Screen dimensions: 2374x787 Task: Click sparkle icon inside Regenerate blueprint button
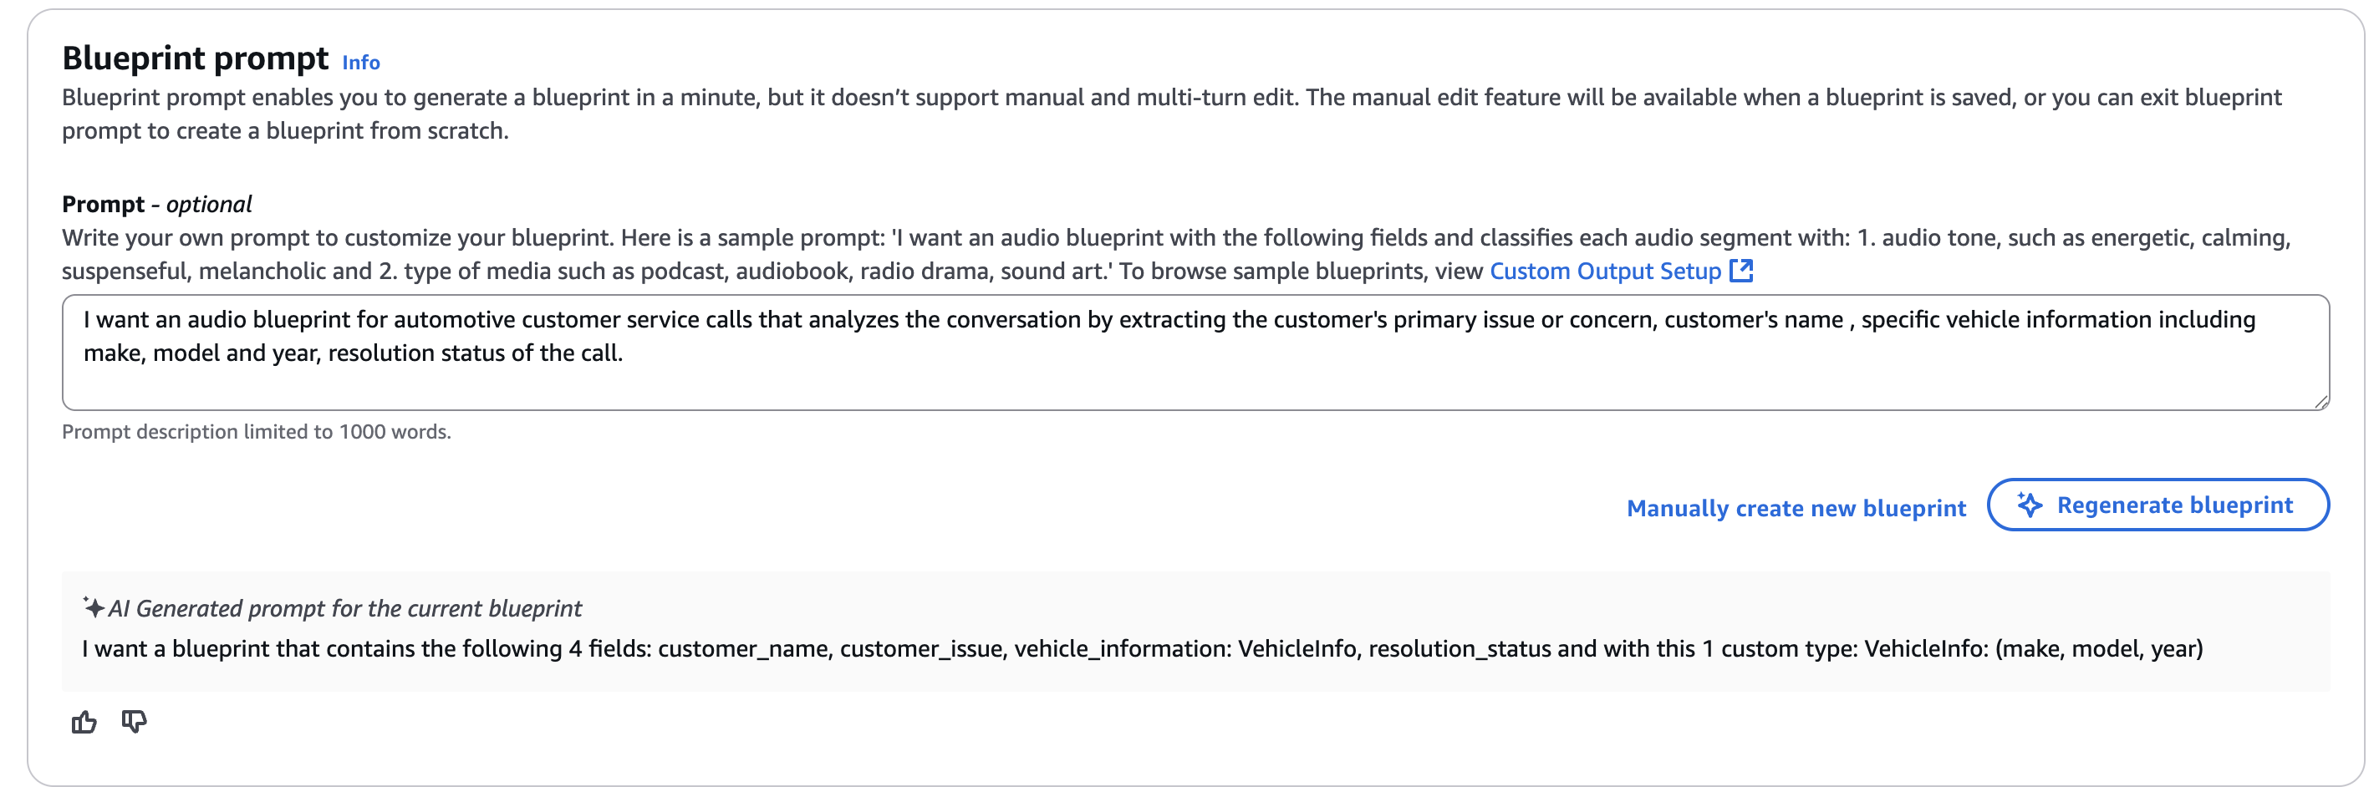click(x=2030, y=505)
